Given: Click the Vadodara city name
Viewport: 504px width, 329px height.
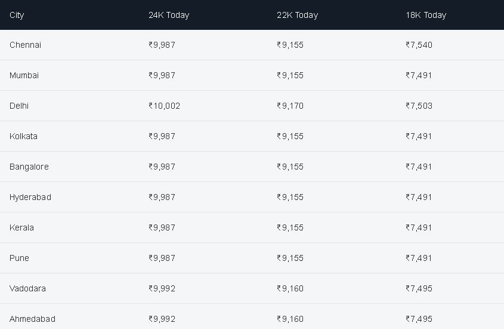Looking at the screenshot, I should click(27, 288).
